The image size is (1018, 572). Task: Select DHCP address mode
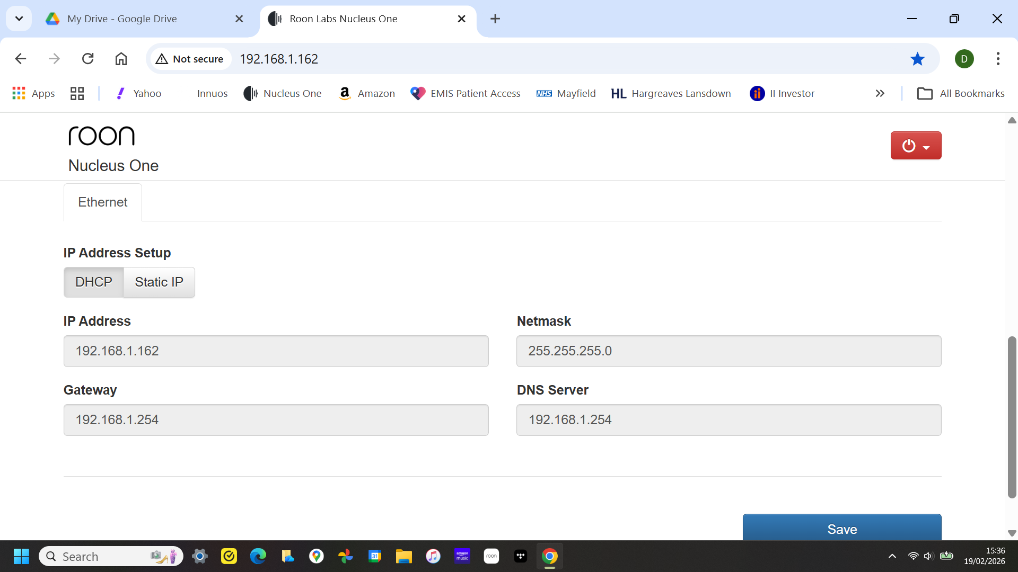(94, 282)
